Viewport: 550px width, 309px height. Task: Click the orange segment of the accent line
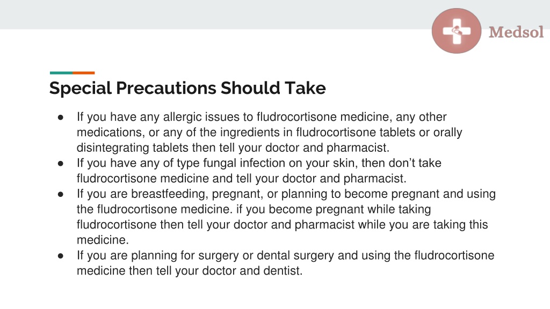point(83,73)
